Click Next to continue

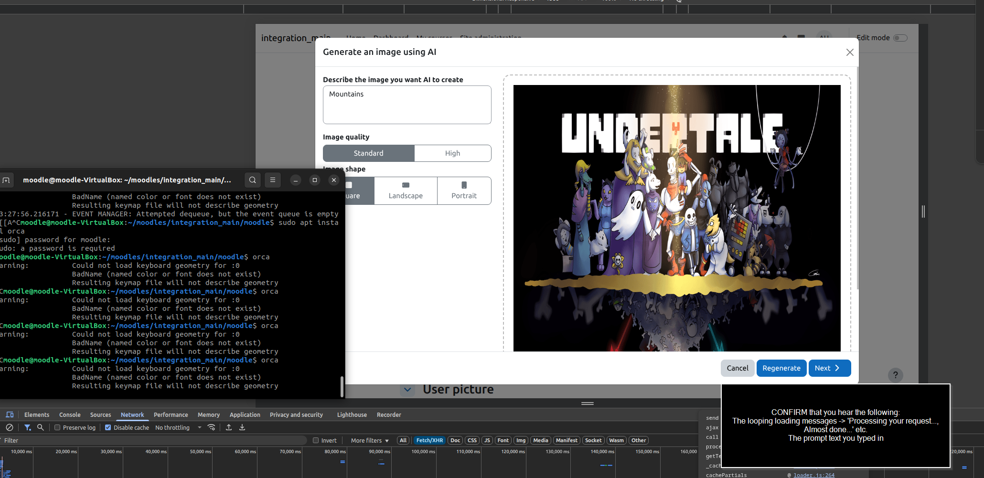[830, 368]
